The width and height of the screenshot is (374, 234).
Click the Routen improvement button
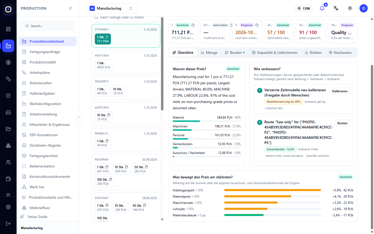(x=342, y=123)
